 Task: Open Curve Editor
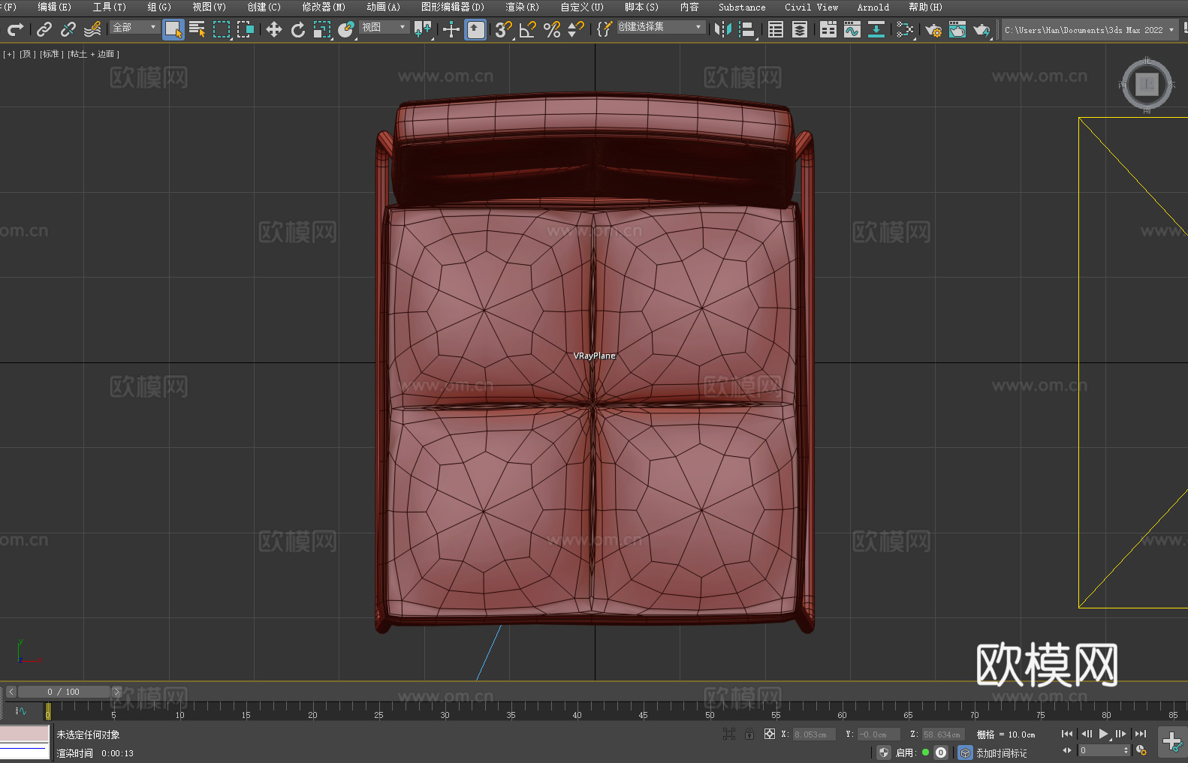coord(852,29)
